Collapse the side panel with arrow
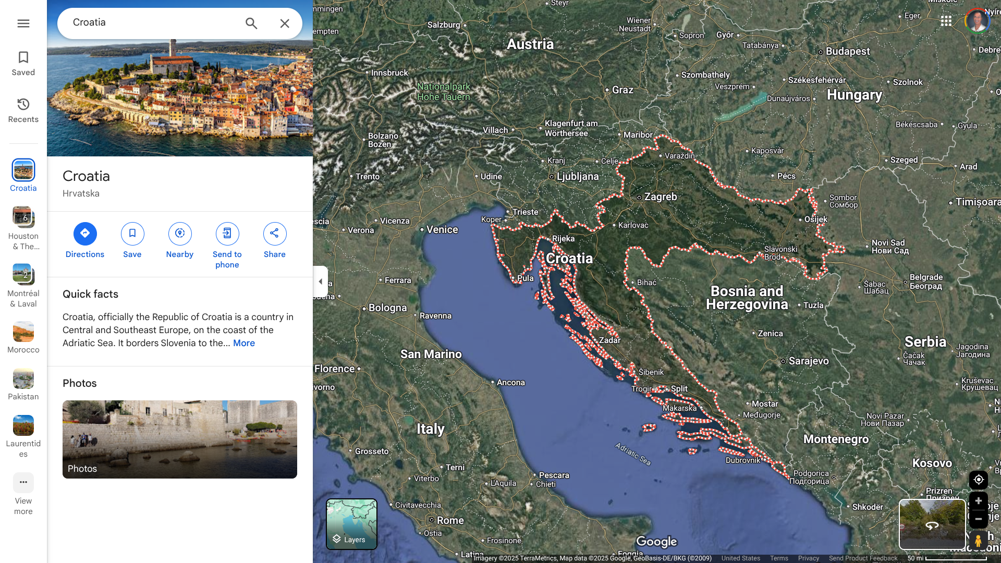Screen dimensions: 1001x563 click(x=320, y=281)
